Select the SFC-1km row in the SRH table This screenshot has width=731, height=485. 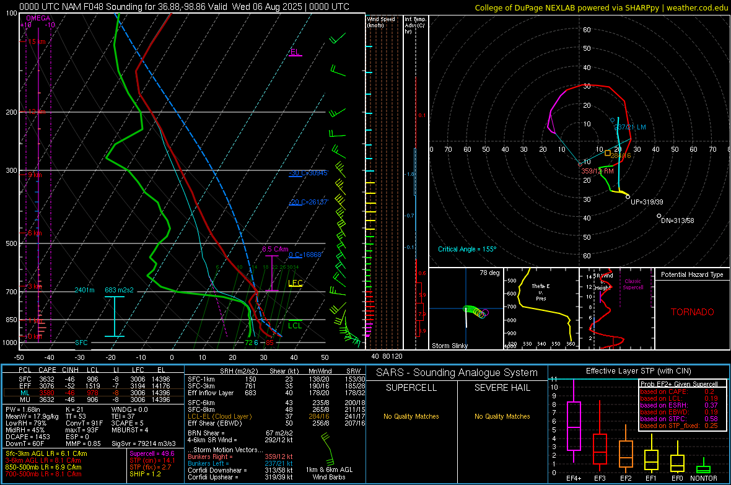pos(276,379)
